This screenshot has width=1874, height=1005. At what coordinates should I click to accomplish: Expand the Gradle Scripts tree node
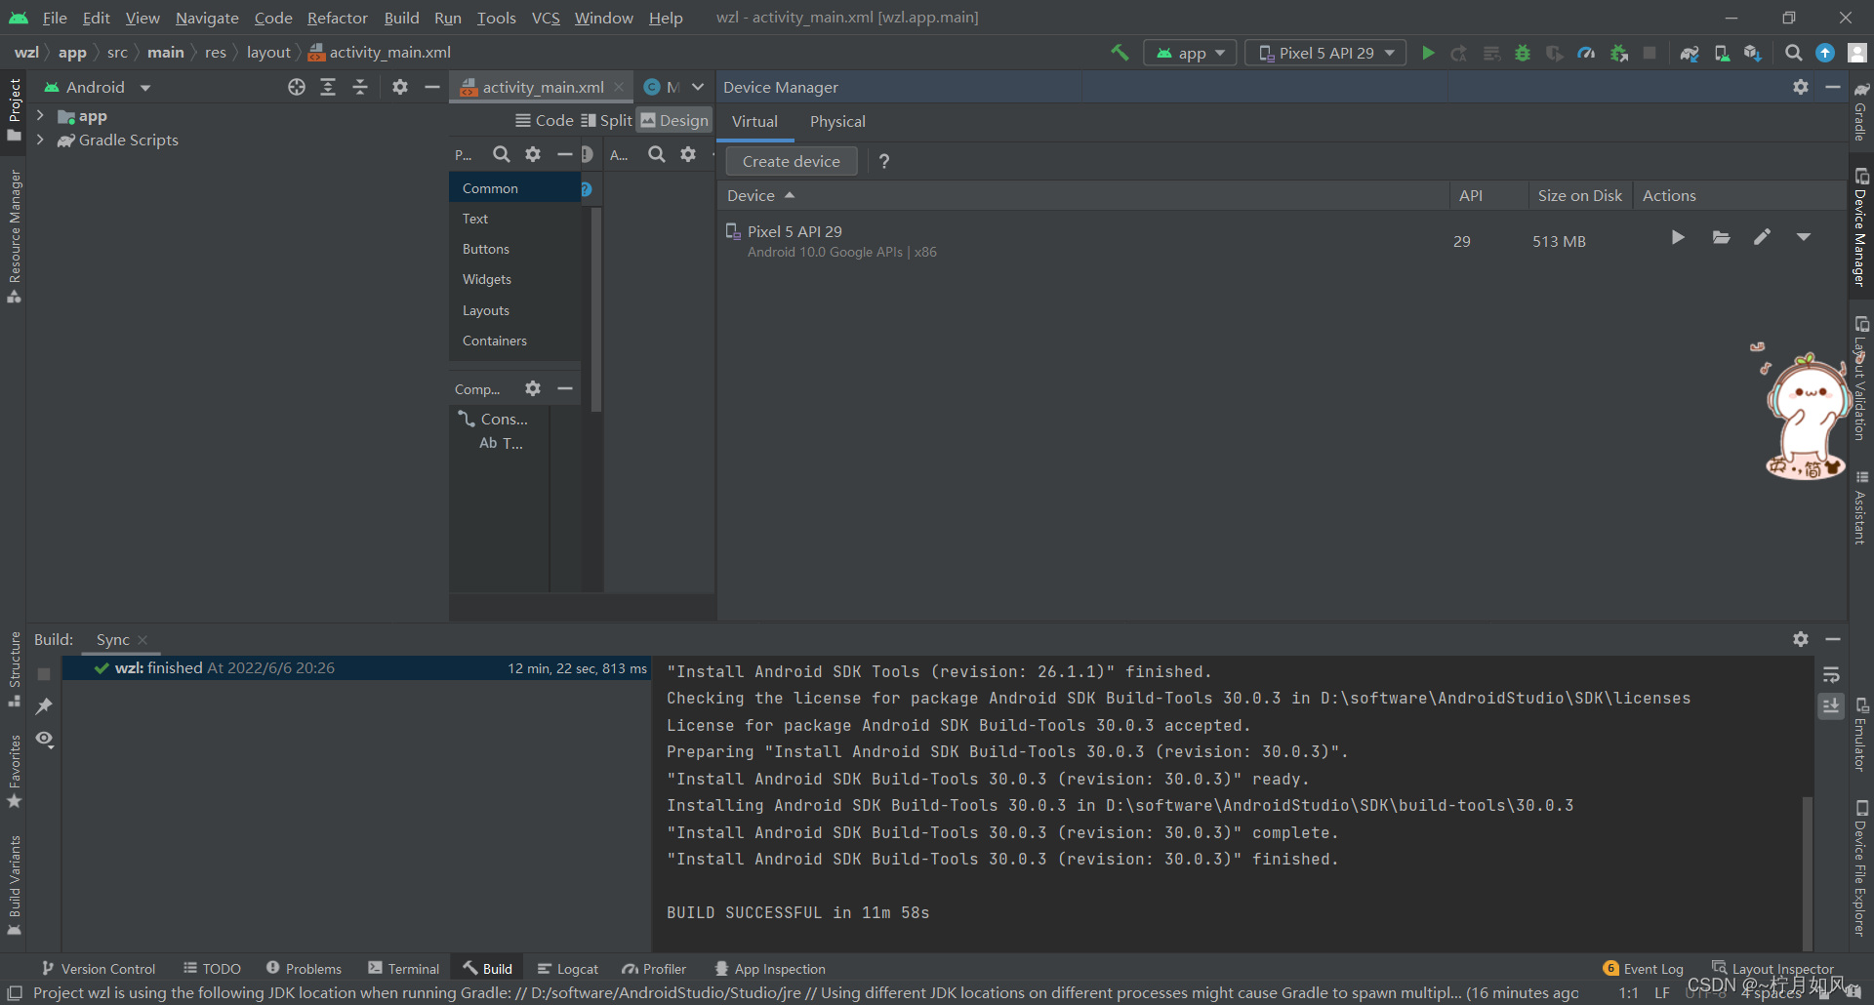point(40,140)
